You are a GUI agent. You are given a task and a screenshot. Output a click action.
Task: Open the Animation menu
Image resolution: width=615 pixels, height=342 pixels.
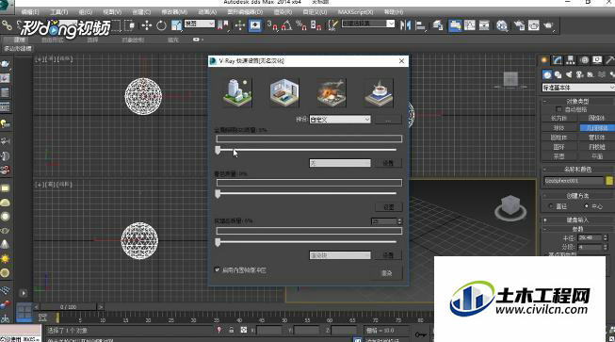coord(207,12)
